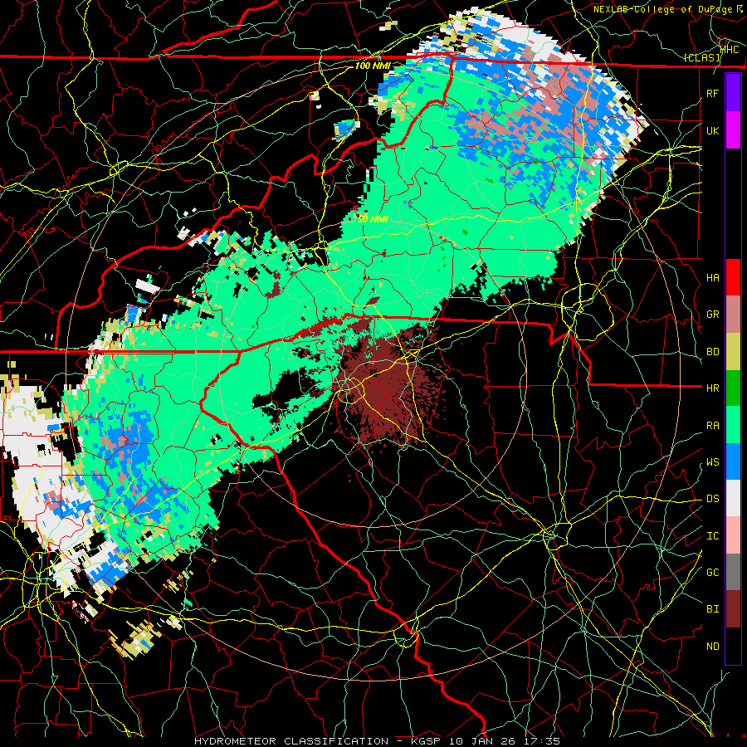Click the red HA legend color swatch

(x=733, y=277)
